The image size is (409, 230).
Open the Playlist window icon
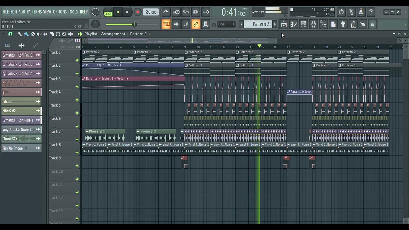point(284,24)
